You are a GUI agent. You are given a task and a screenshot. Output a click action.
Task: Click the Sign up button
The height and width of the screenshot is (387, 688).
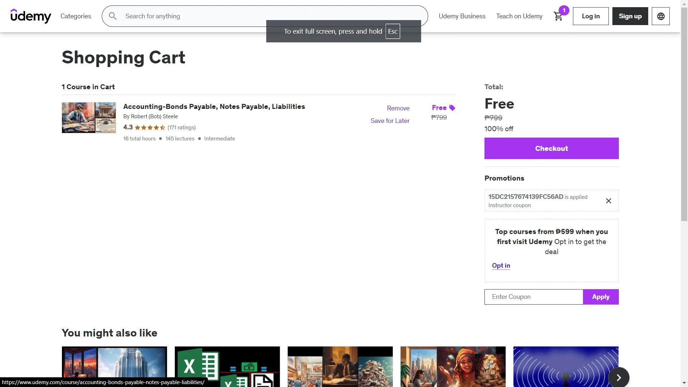[x=630, y=16]
